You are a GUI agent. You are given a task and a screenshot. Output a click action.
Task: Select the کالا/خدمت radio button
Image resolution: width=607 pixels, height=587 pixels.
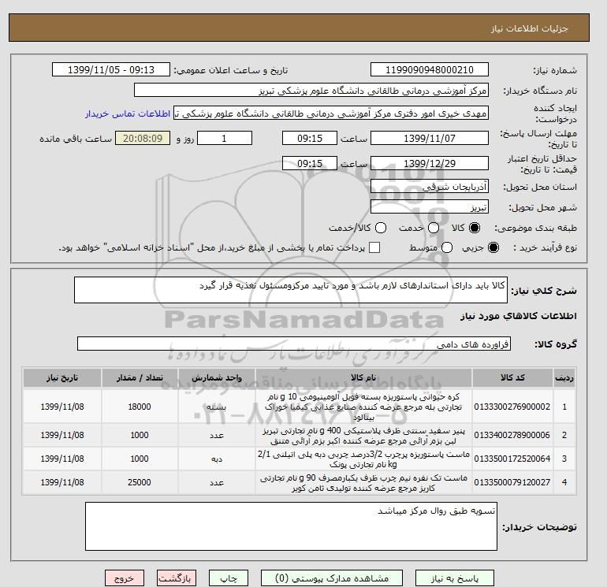click(x=381, y=228)
